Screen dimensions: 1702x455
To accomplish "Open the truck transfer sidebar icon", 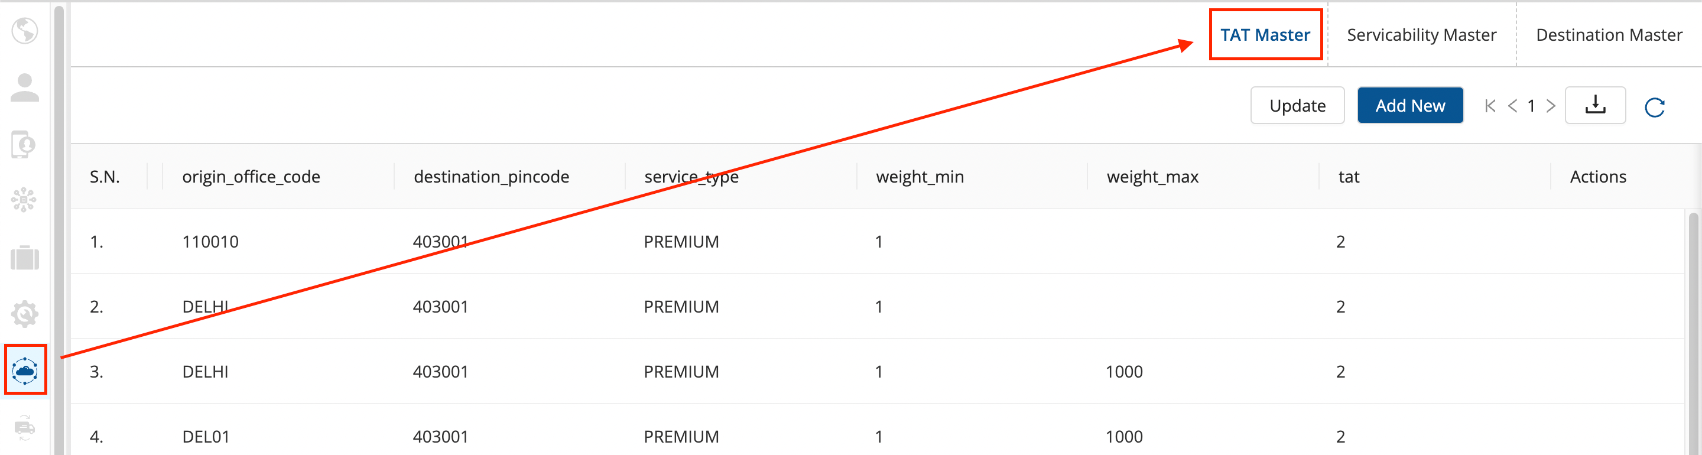I will coord(24,427).
